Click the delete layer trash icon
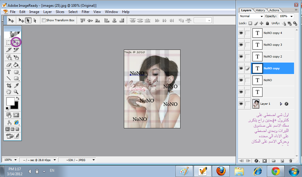This screenshot has width=302, height=177. pyautogui.click(x=290, y=161)
